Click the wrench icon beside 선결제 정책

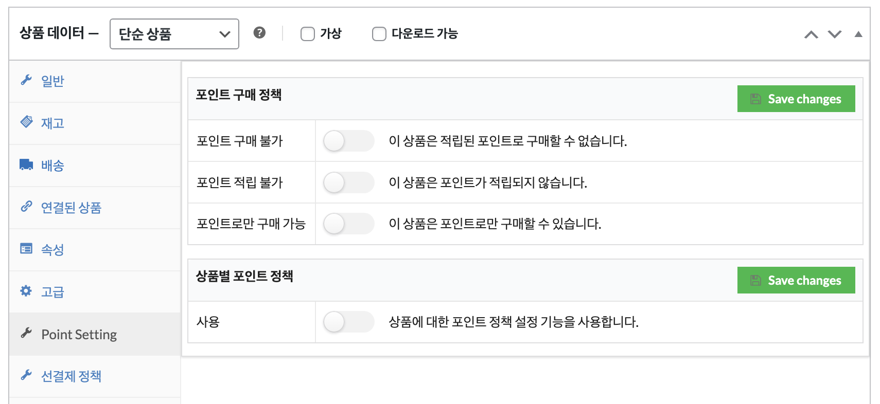click(x=26, y=375)
